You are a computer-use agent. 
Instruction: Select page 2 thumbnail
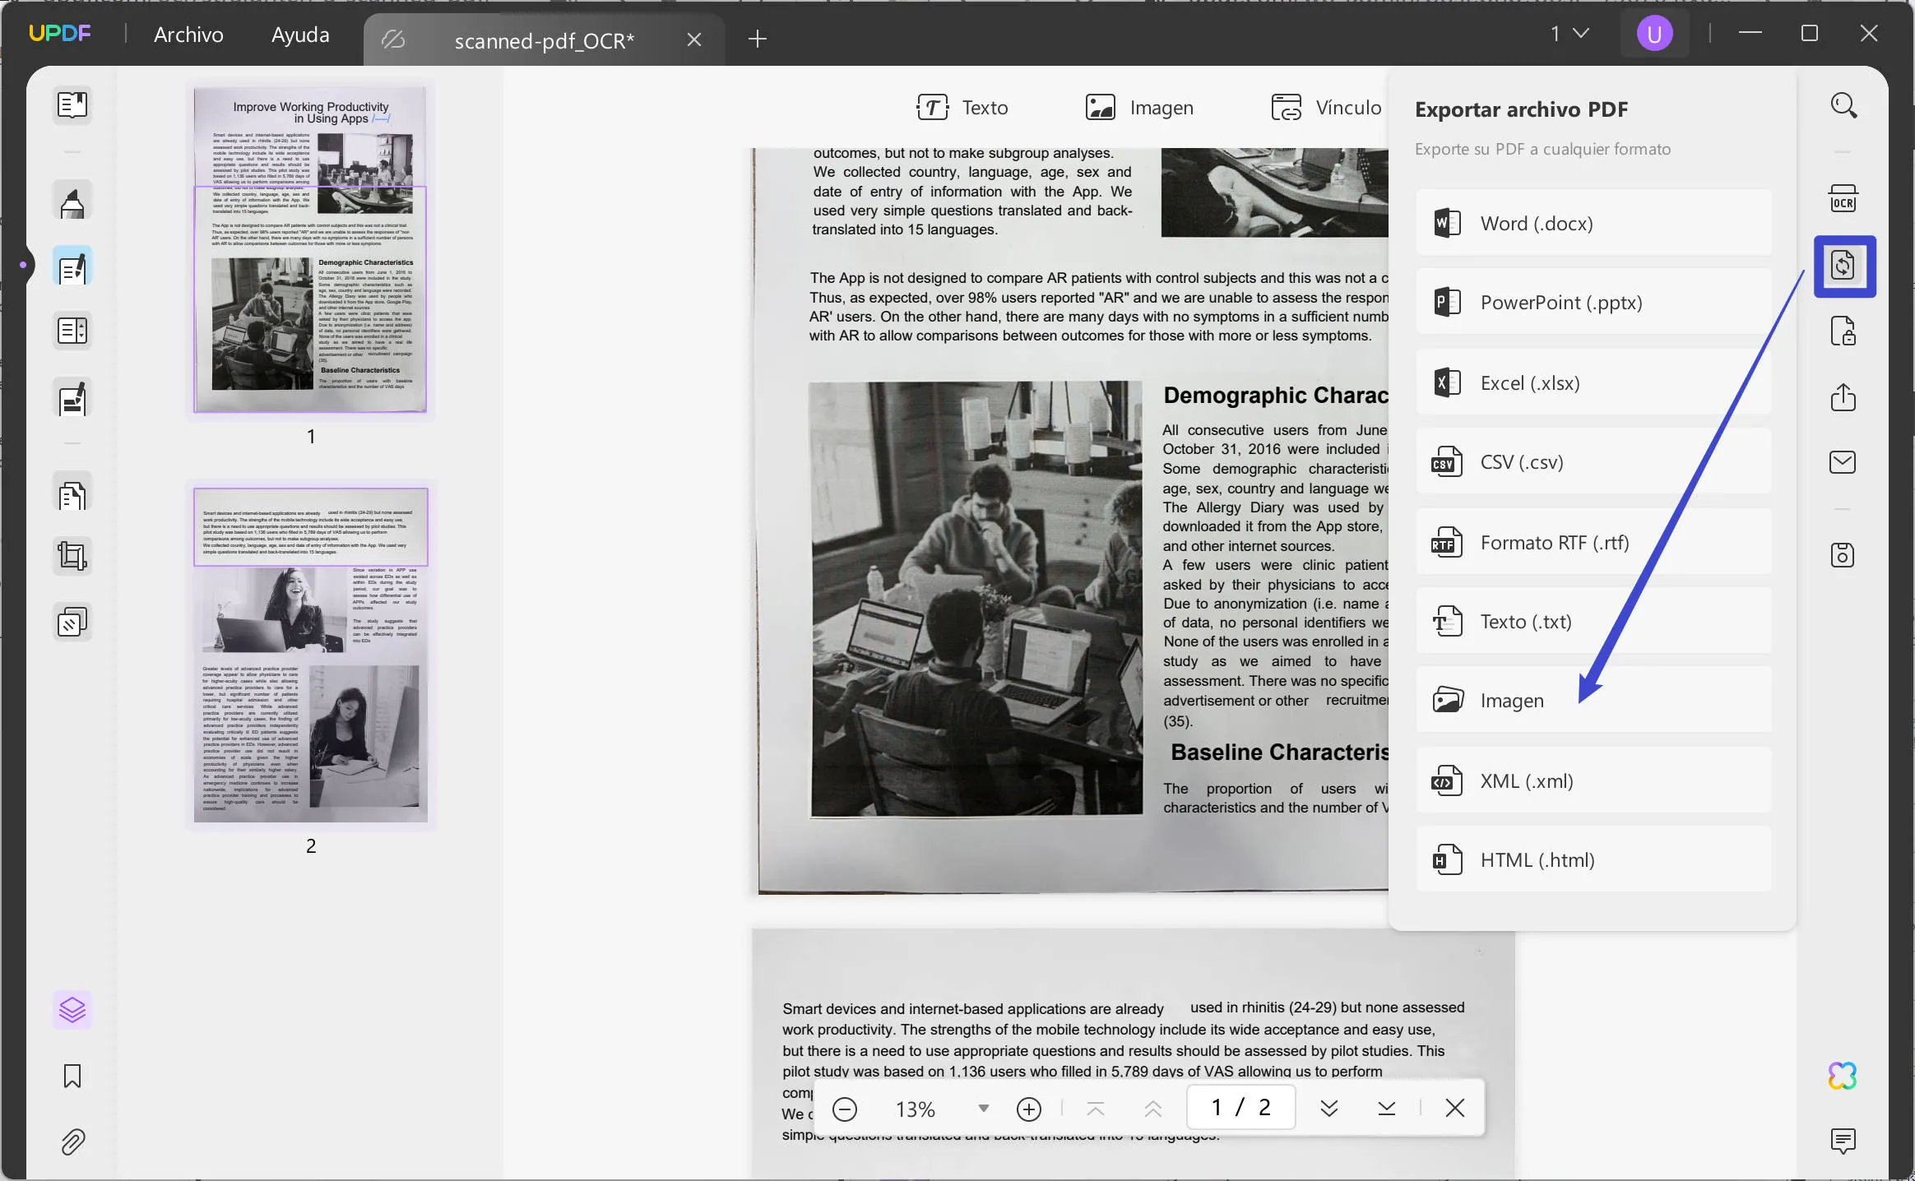[310, 655]
